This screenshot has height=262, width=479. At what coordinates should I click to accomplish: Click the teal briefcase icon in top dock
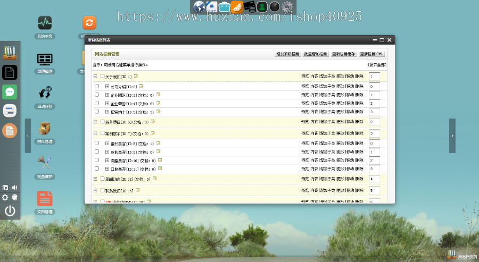[224, 7]
